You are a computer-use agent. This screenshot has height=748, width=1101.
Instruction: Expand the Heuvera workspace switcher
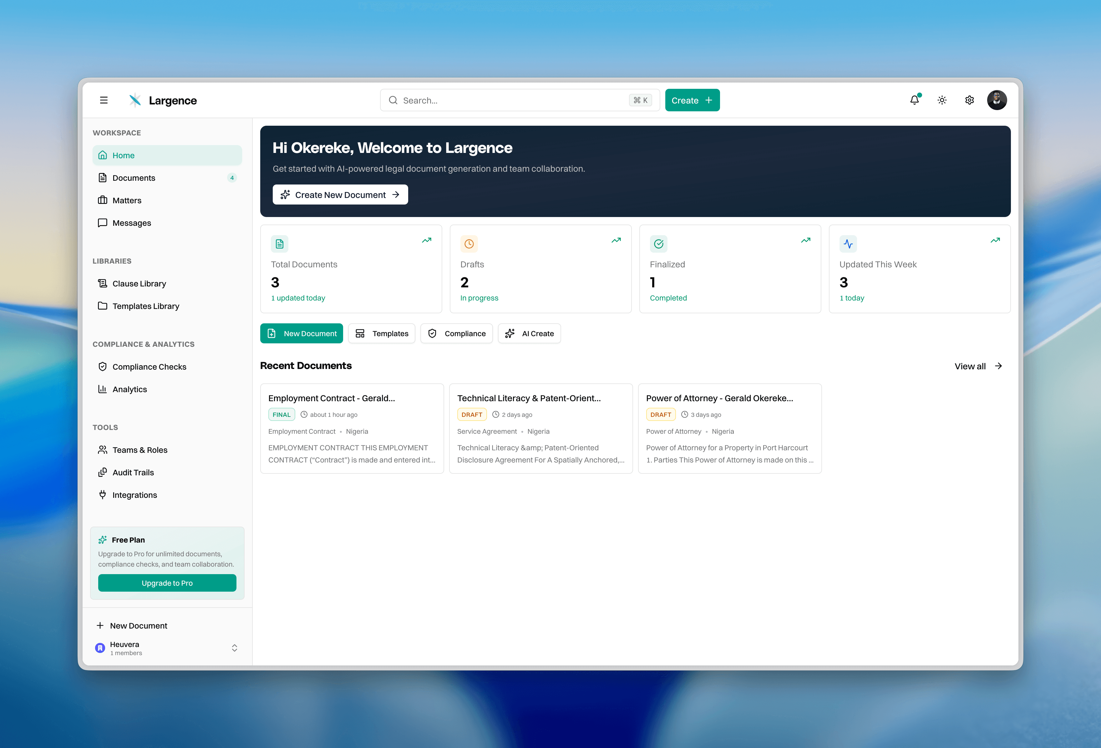tap(235, 648)
